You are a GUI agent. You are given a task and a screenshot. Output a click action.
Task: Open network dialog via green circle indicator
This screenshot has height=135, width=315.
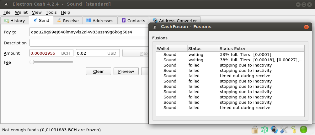[303, 130]
